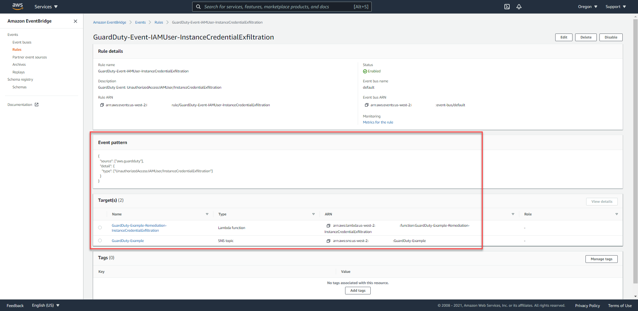Screen dimensions: 638x311
Task: Open Privacy Policy footer link
Action: tap(587, 306)
